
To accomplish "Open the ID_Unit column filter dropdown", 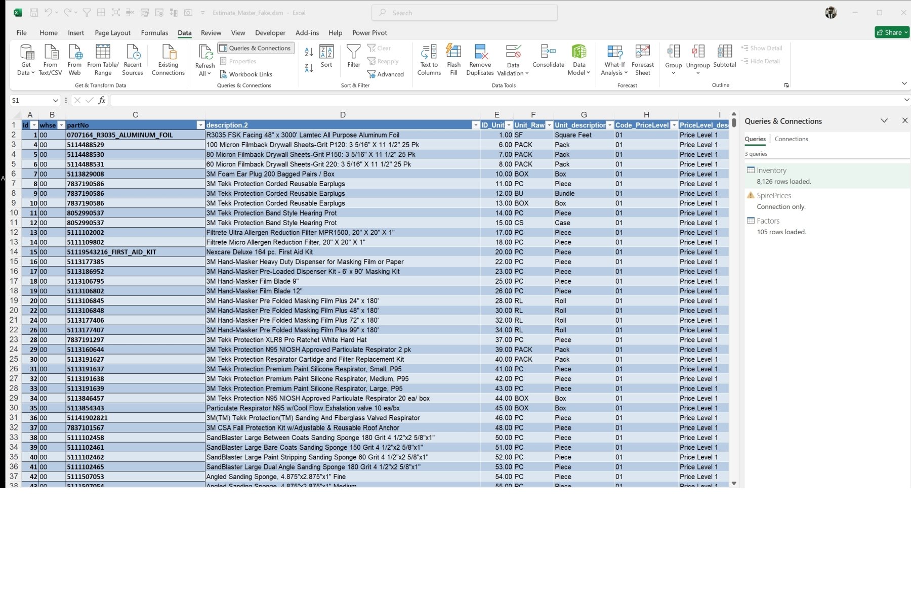I will 509,125.
